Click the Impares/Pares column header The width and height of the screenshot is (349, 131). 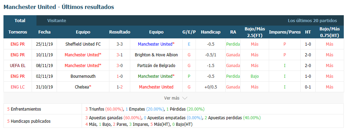[285, 32]
